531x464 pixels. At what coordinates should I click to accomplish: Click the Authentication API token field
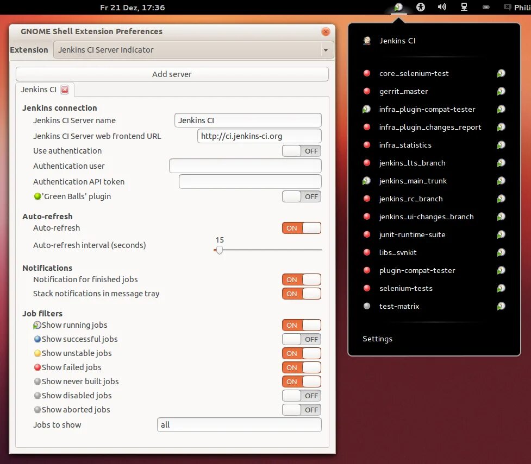tap(250, 182)
